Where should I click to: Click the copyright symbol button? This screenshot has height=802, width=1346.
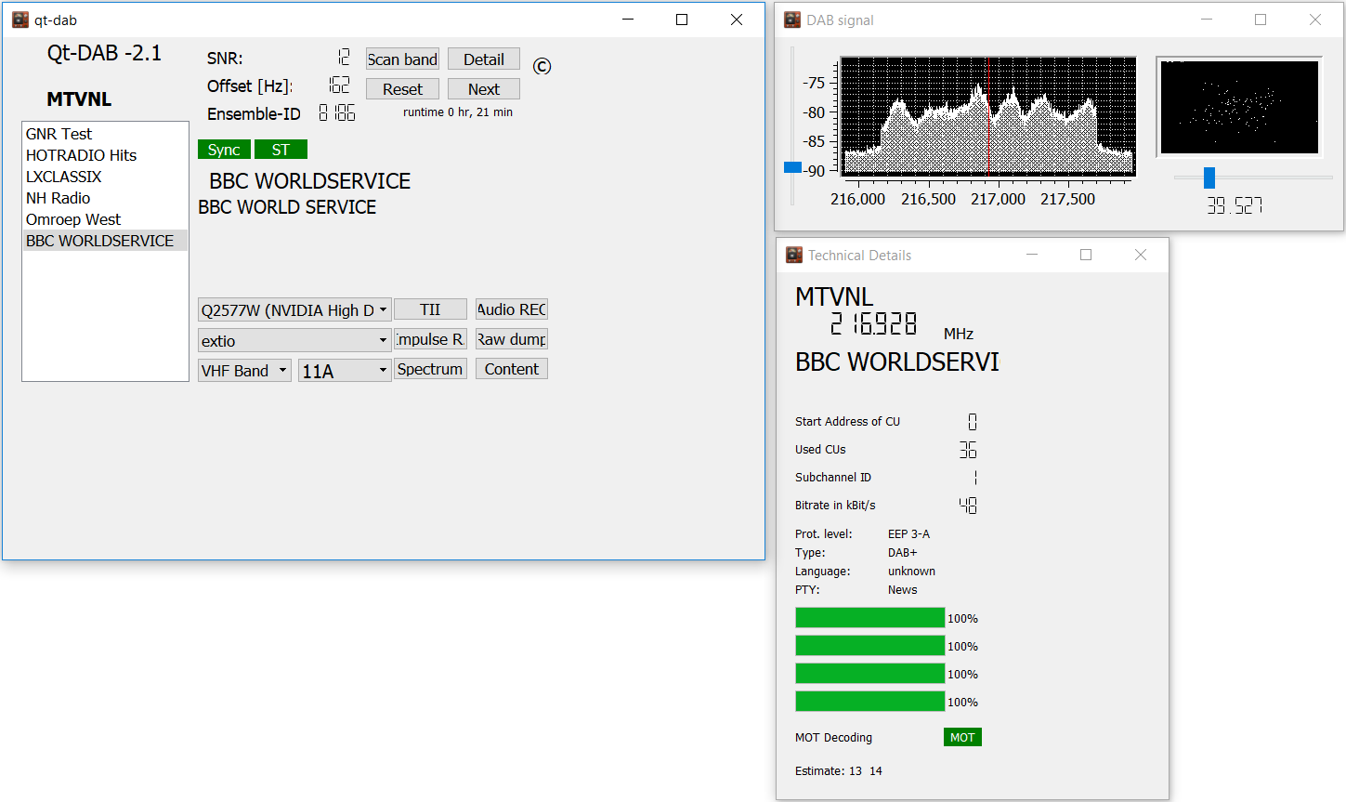pos(542,66)
